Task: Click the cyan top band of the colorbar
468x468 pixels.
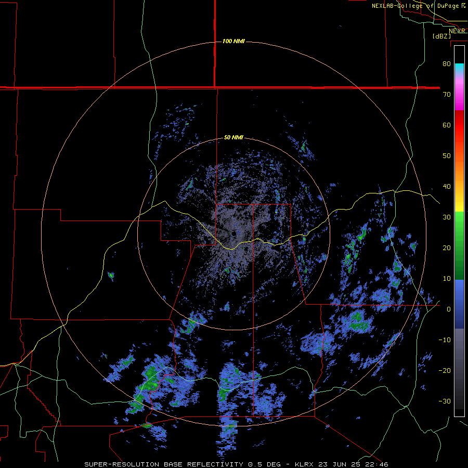Action: 459,69
